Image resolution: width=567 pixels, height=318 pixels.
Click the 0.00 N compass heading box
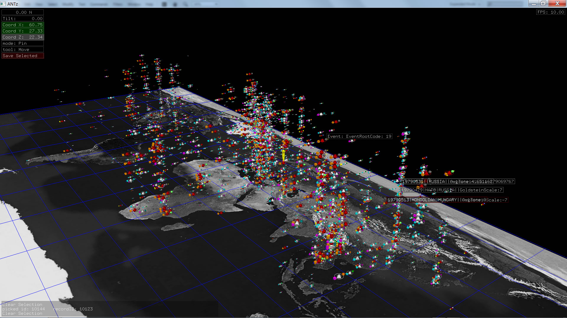22,12
